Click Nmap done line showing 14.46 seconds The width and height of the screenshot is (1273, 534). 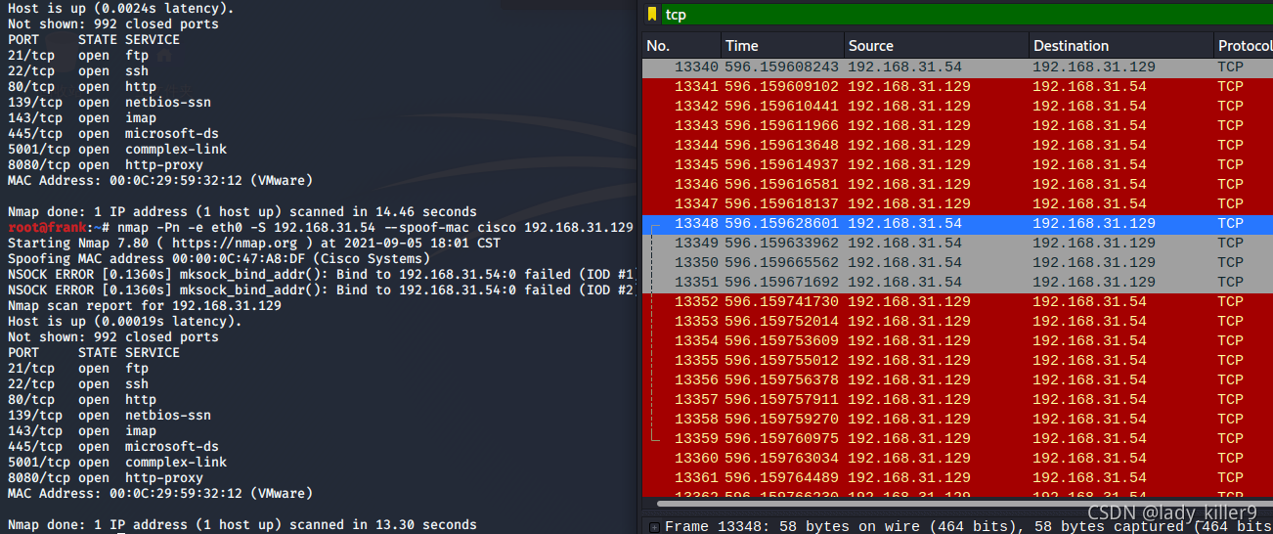242,212
